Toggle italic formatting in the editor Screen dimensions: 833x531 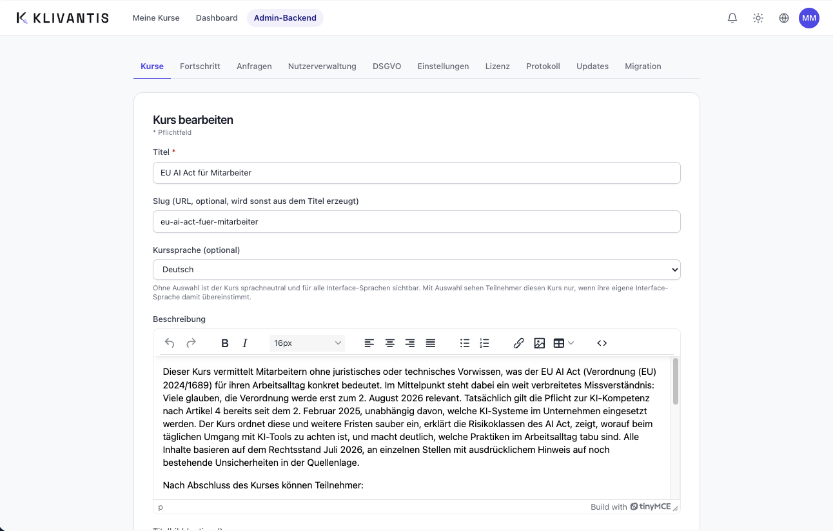coord(245,343)
